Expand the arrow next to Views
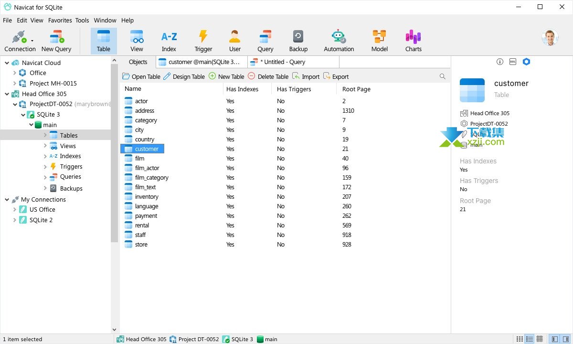 [45, 146]
